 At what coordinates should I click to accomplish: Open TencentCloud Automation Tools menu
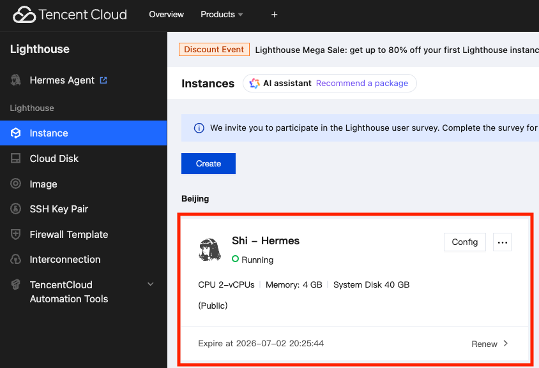69,292
